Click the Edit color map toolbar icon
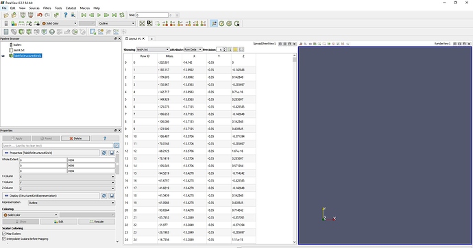Viewport: 473px width, 248px height. (x=14, y=23)
